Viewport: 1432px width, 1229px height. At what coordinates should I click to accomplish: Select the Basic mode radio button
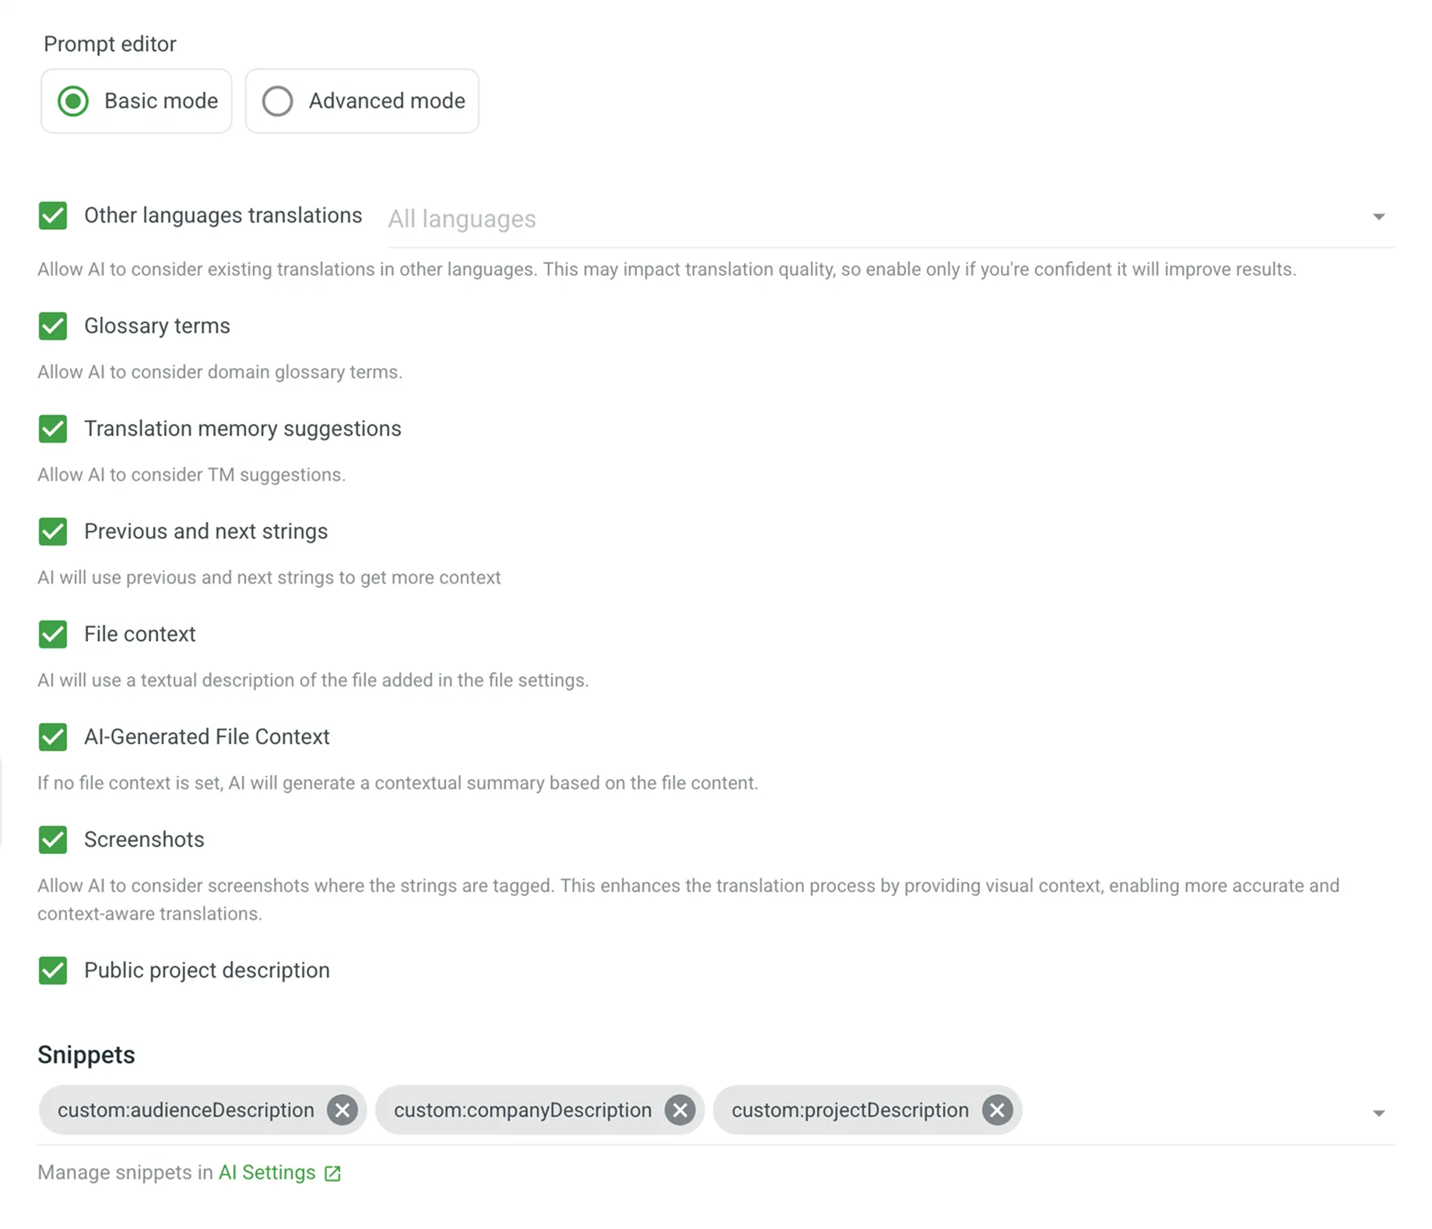[72, 101]
